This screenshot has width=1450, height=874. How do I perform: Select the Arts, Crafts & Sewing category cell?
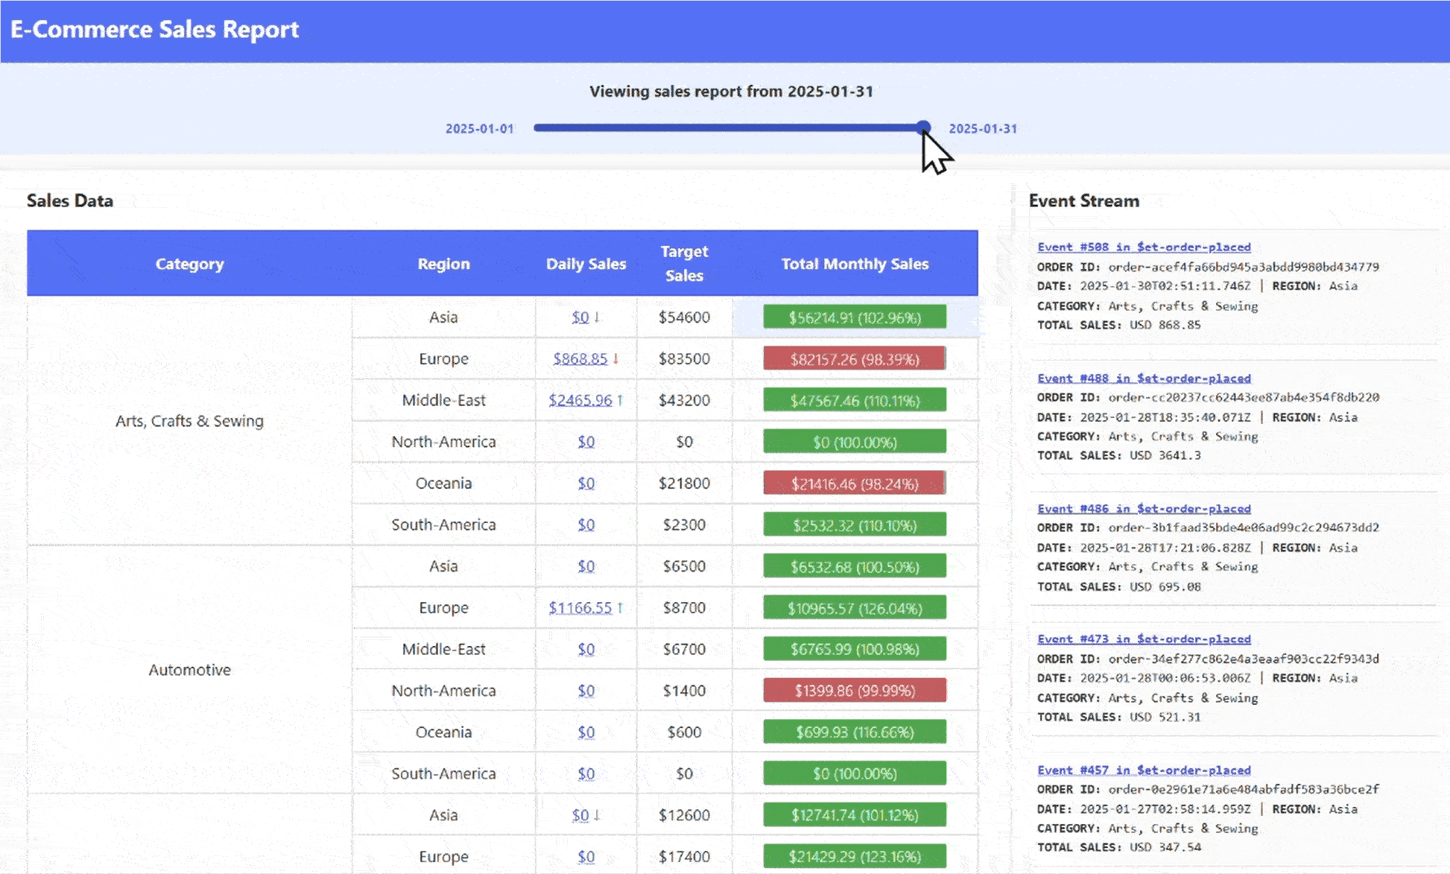point(189,421)
